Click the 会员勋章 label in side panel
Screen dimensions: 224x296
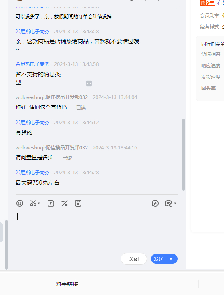[210, 16]
